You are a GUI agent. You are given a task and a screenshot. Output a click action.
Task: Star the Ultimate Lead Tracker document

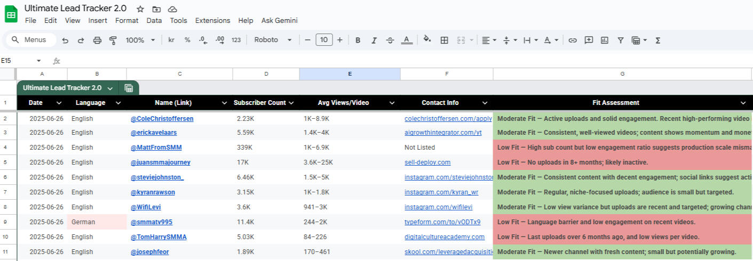(x=140, y=9)
